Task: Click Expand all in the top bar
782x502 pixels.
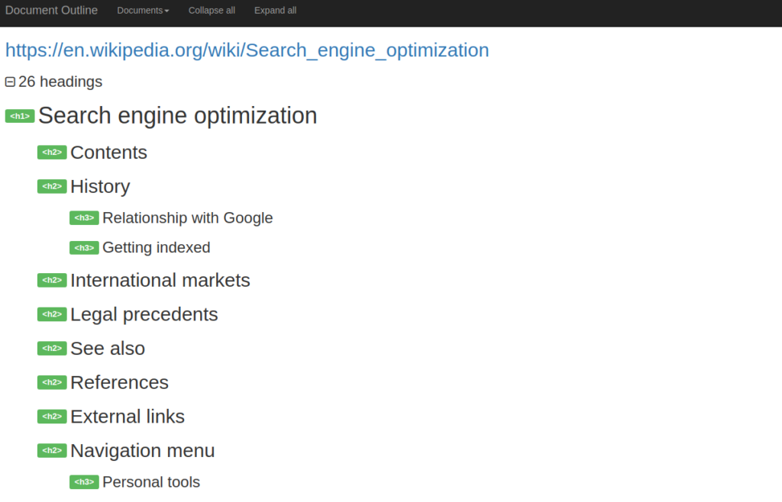Action: [275, 11]
